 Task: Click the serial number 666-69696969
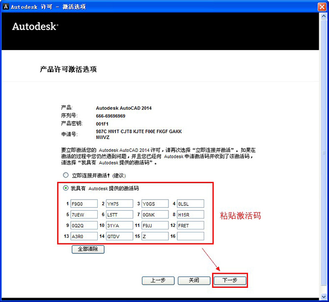pyautogui.click(x=110, y=116)
